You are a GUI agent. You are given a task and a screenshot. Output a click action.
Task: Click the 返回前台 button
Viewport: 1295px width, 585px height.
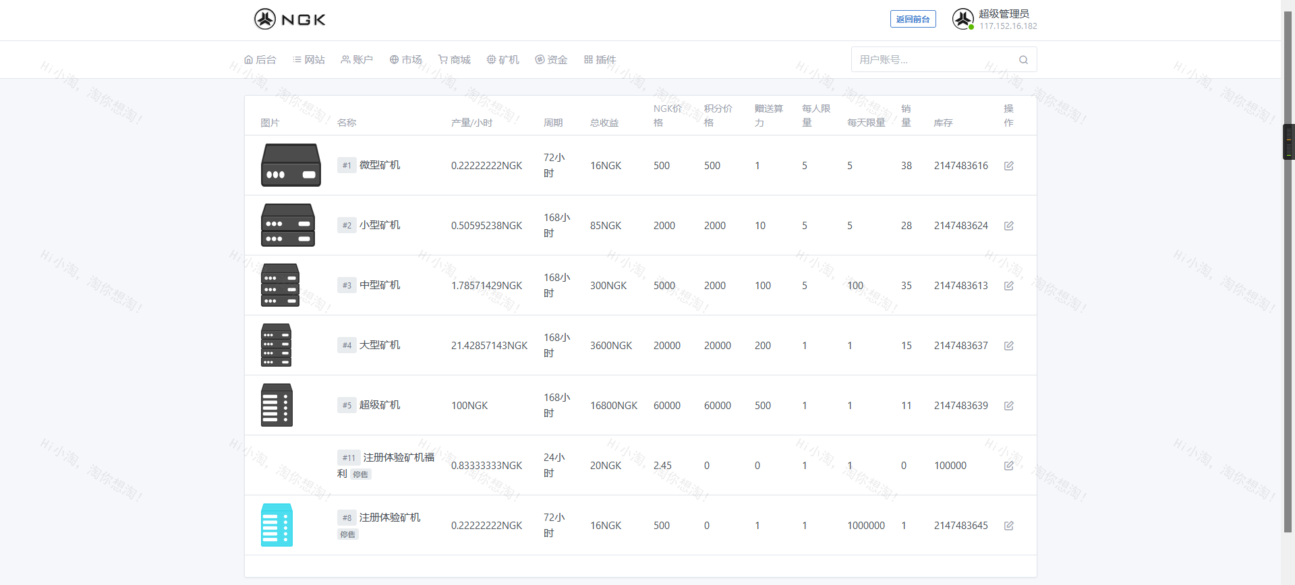click(x=913, y=20)
